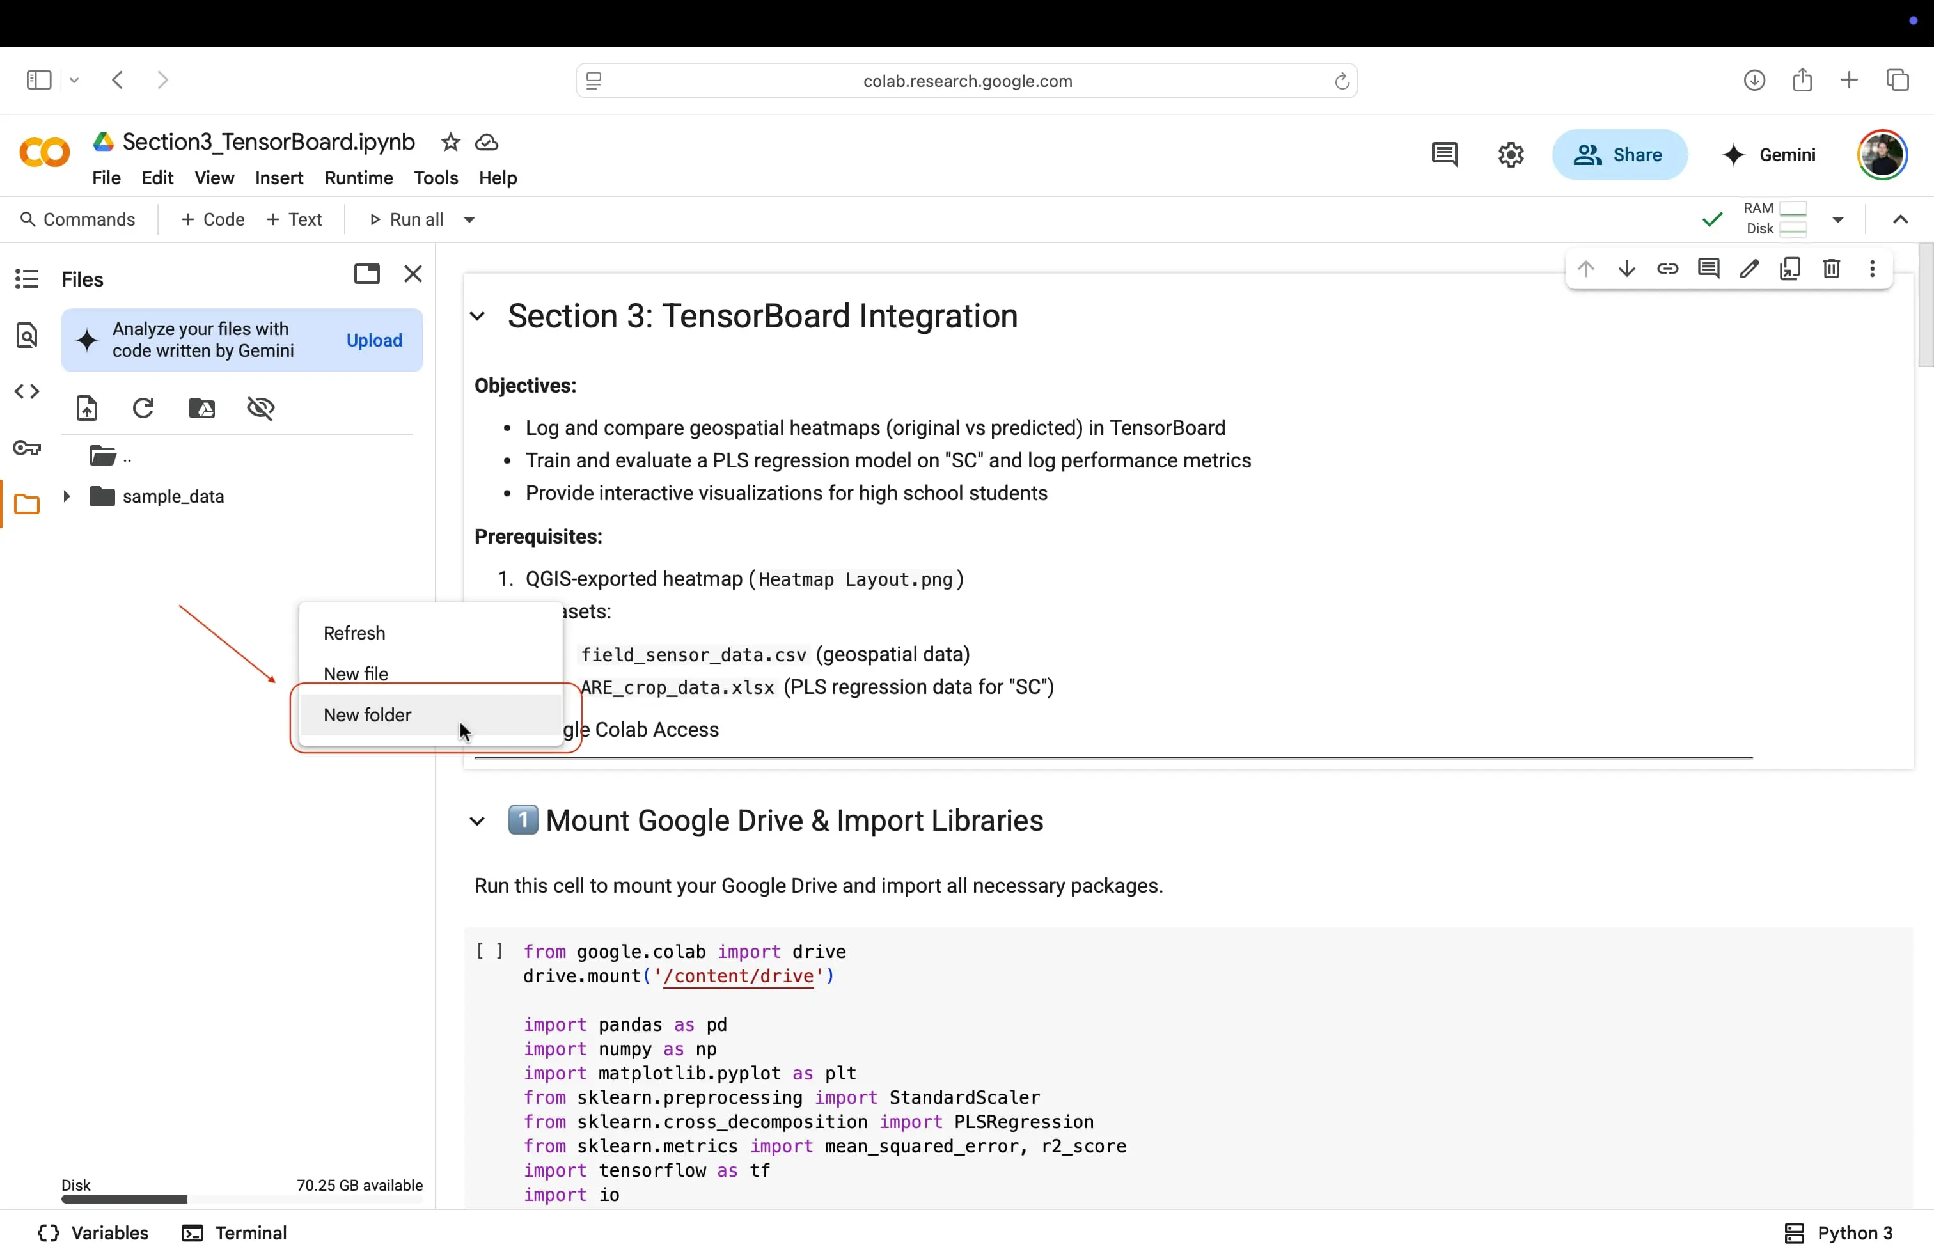Open the Edit menu
This screenshot has width=1934, height=1256.
157,178
